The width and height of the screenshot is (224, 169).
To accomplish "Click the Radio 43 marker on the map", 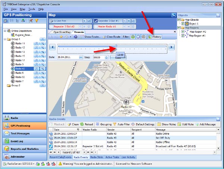I will [x=126, y=102].
